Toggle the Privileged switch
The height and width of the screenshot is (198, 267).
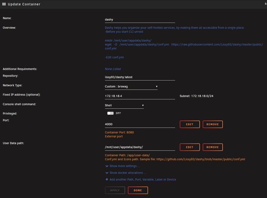click(110, 113)
